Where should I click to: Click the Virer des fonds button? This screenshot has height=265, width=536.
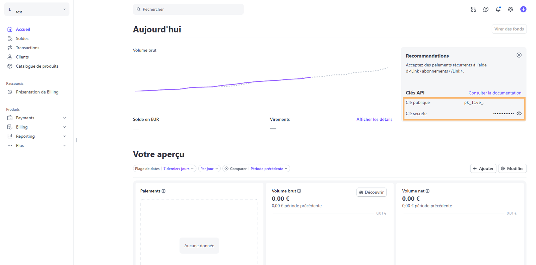pyautogui.click(x=509, y=29)
